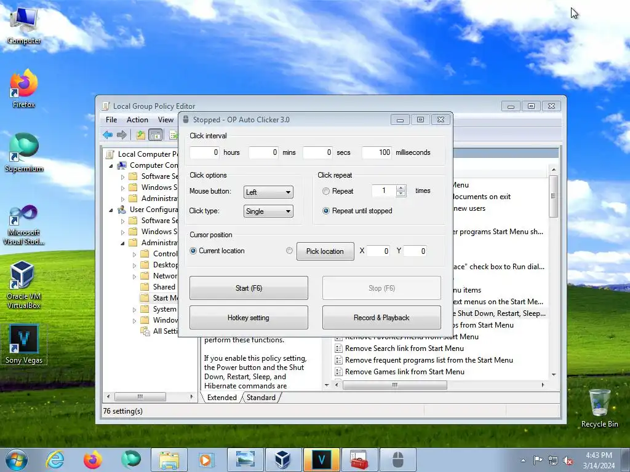Open the Computer desktop icon
This screenshot has width=630, height=472.
coord(24,26)
